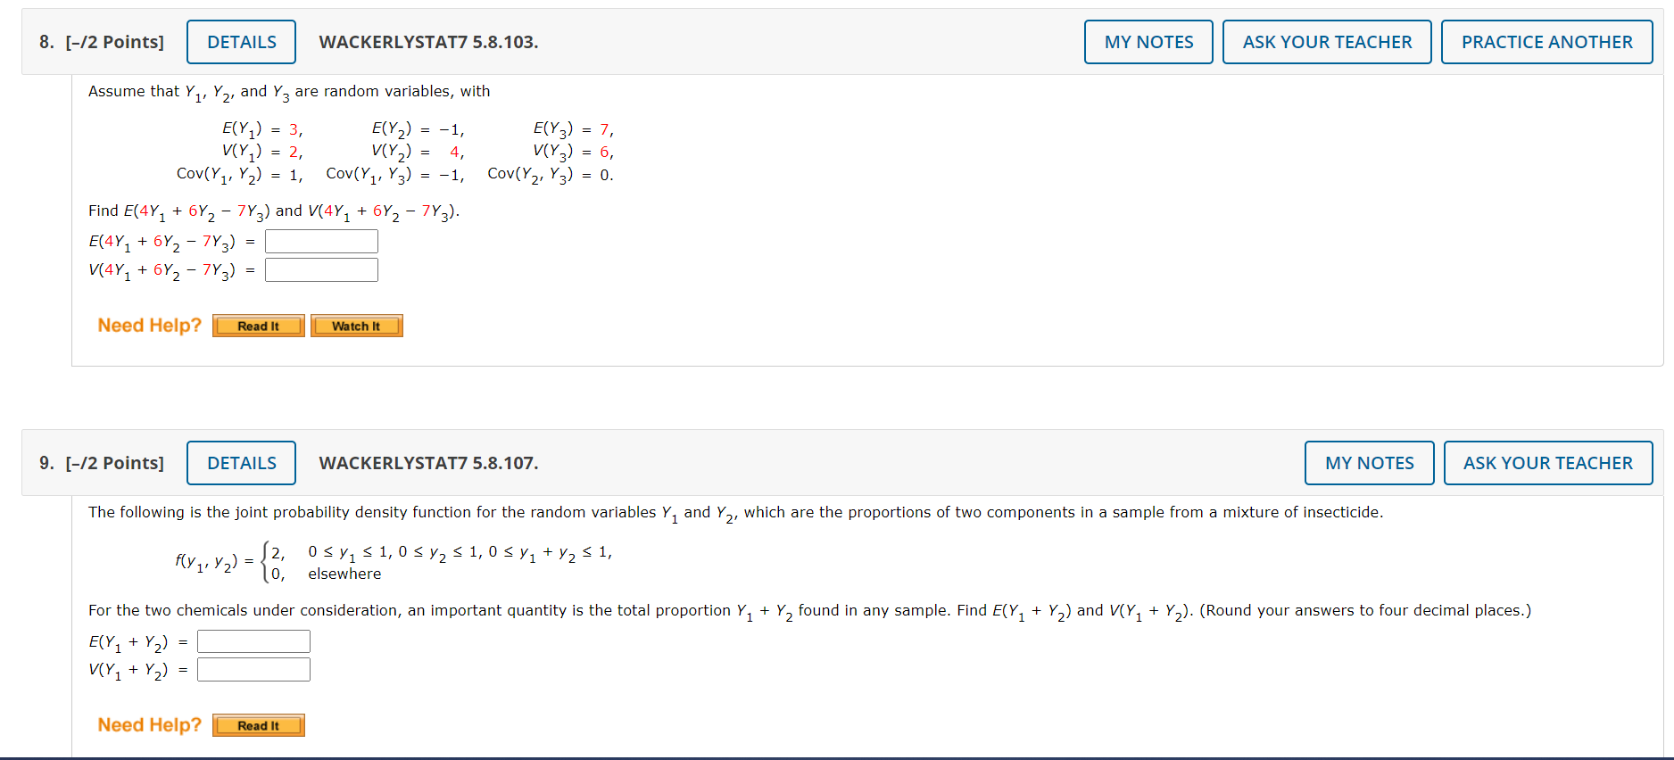Click the Watch It button under question 8
Viewport: 1674px width, 760px height.
356,325
